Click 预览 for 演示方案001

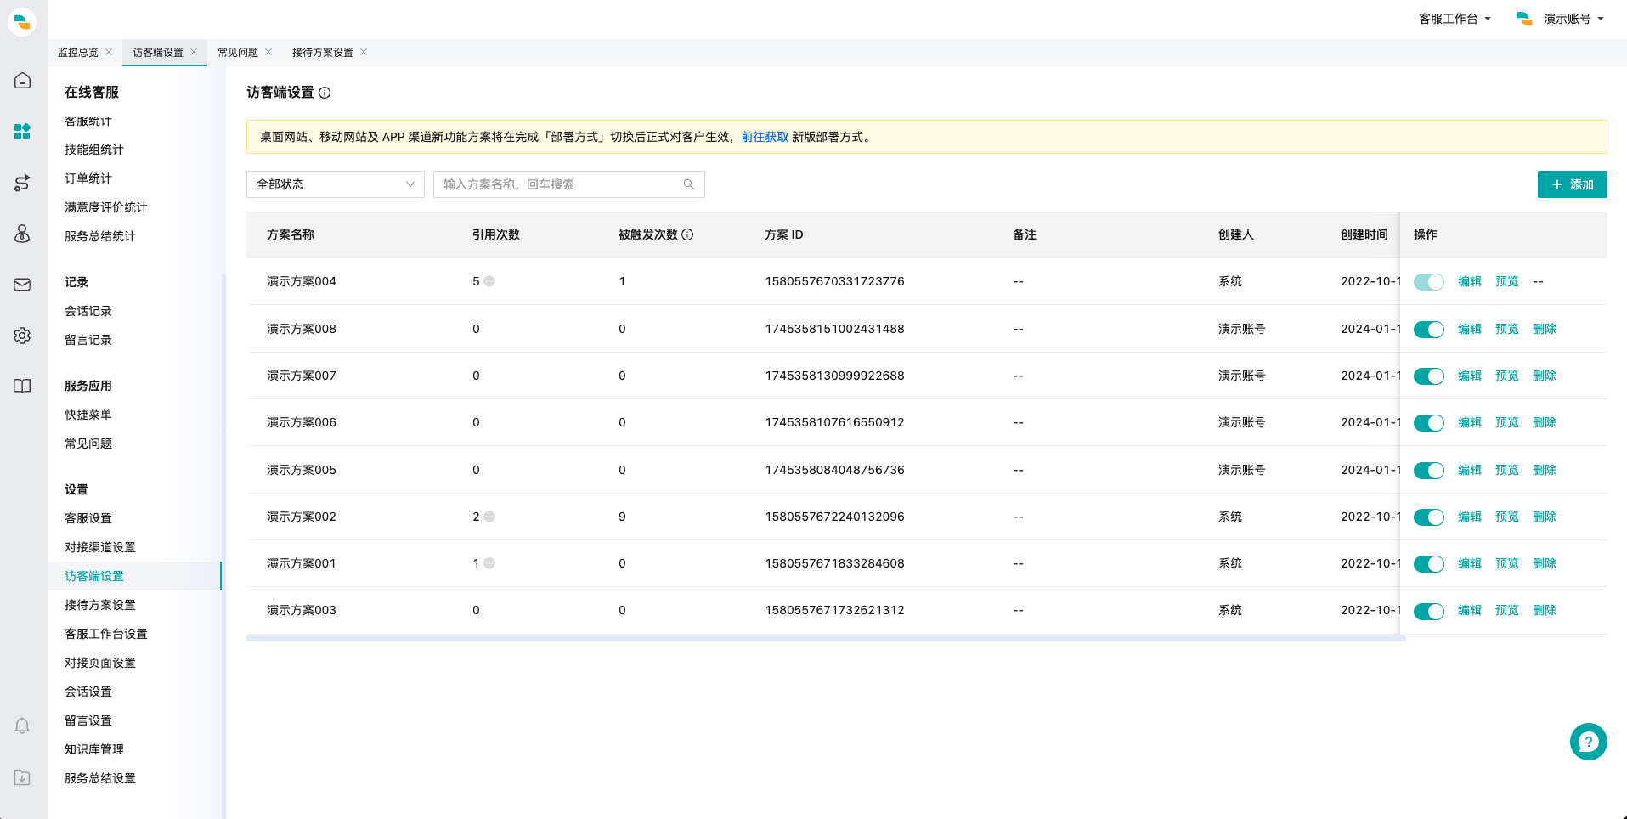click(1507, 563)
